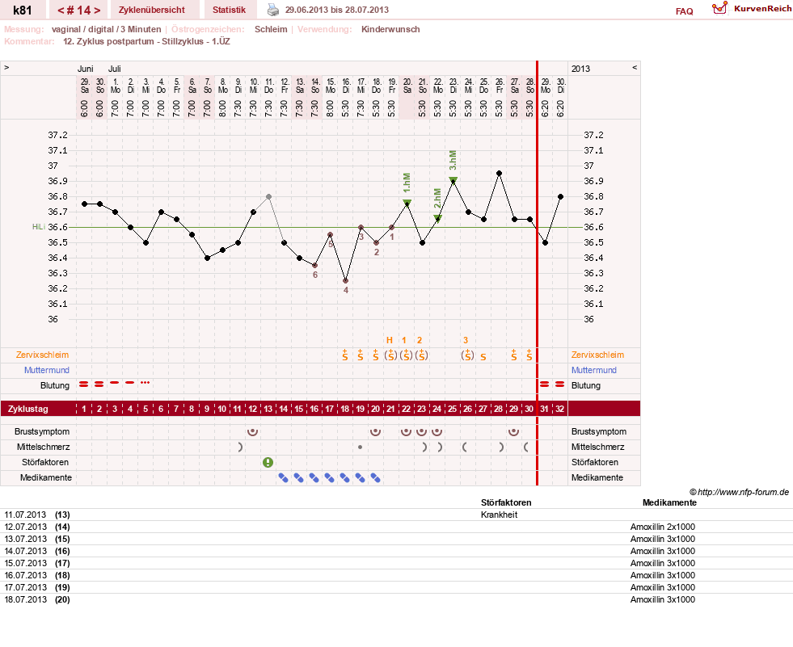Click the highest temperature point on day 28
The width and height of the screenshot is (793, 647).
click(x=500, y=174)
